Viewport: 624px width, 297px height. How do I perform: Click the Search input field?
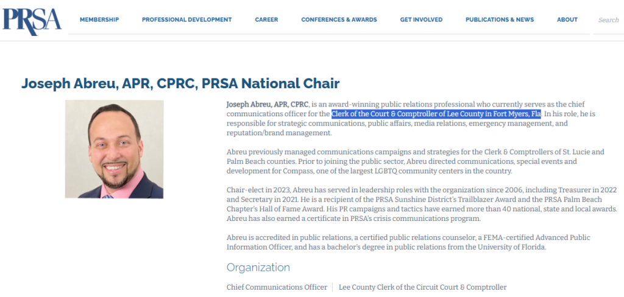(x=609, y=20)
